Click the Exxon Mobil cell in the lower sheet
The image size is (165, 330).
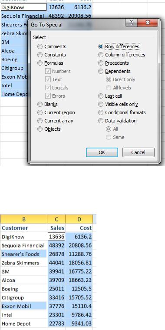point(24,306)
